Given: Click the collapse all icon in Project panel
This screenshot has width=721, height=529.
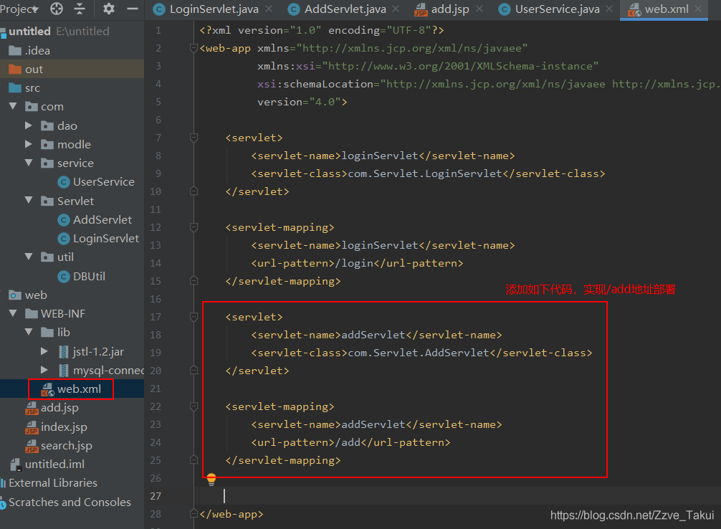Looking at the screenshot, I should click(x=80, y=9).
